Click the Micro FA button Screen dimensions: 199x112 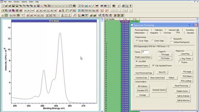point(162,72)
